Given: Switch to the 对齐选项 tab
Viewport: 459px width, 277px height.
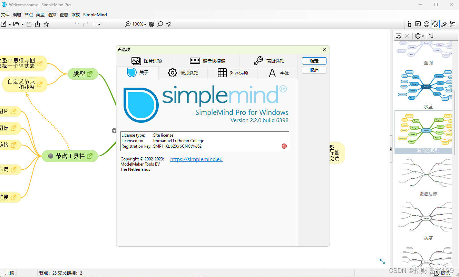Looking at the screenshot, I should point(233,73).
